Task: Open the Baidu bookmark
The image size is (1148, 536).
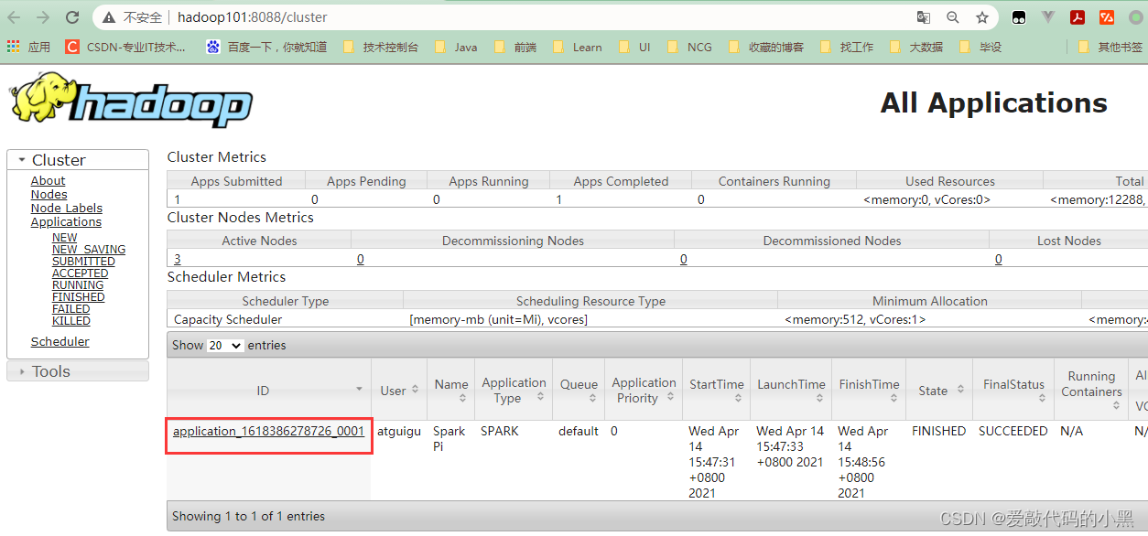Action: tap(266, 47)
